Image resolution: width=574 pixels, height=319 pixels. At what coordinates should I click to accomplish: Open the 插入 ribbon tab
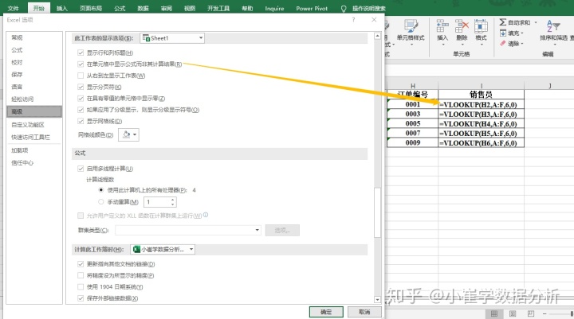[62, 9]
